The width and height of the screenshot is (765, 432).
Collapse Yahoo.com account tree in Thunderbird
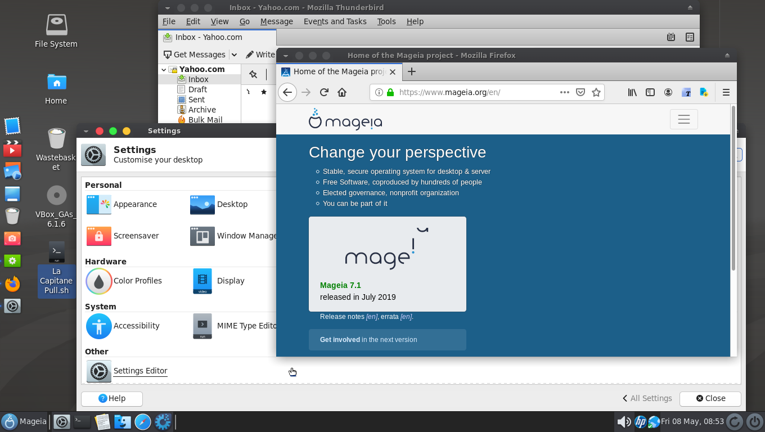tap(164, 70)
